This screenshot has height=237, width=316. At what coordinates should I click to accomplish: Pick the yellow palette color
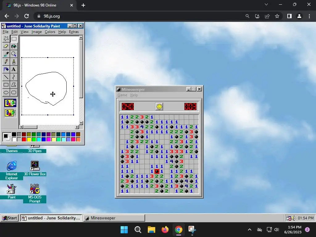click(29, 139)
